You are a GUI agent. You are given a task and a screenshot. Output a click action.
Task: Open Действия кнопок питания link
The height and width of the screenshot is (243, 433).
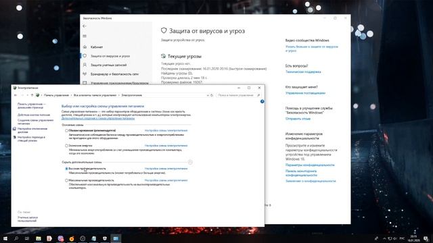[34, 115]
